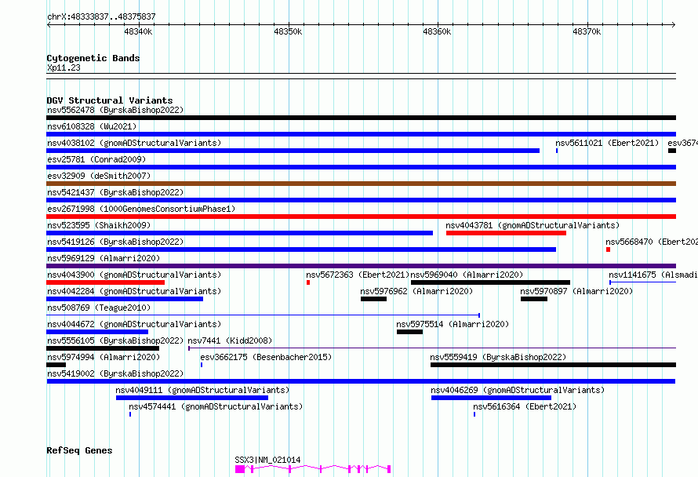Click the nsv5970897 (Almarri2020) label
This screenshot has height=477, width=698.
[x=576, y=291]
